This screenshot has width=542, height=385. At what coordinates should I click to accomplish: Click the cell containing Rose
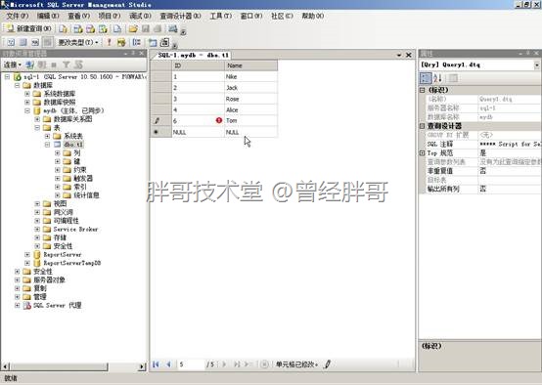251,99
